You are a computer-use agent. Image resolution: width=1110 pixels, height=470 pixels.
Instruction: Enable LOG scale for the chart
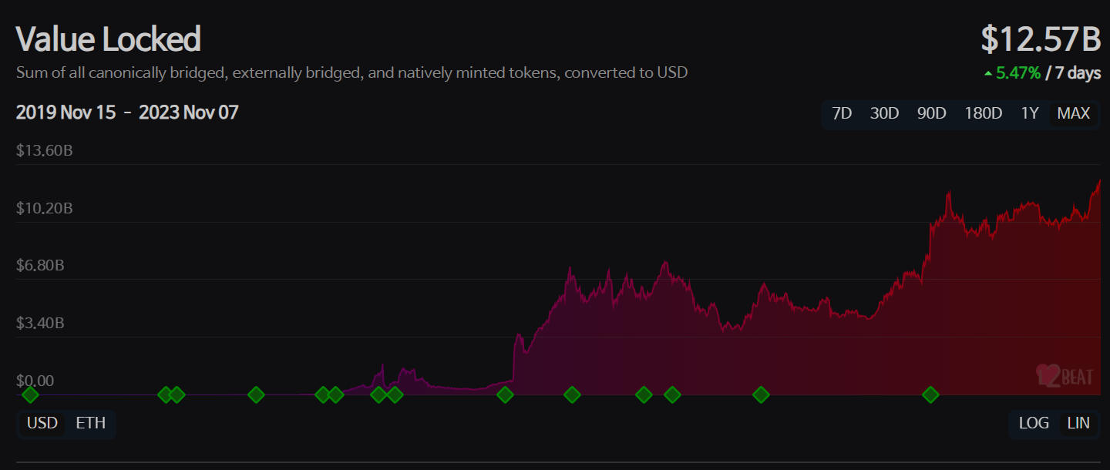[1034, 423]
